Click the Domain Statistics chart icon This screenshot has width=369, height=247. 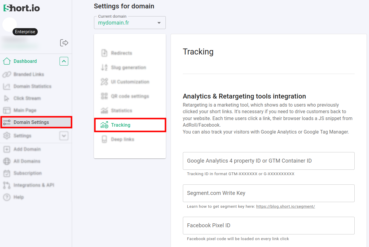click(x=7, y=86)
